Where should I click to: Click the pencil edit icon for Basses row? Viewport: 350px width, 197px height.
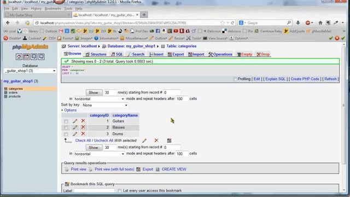(75, 128)
